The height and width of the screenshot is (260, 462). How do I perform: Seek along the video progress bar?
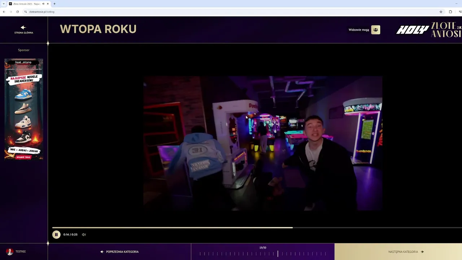[257, 227]
